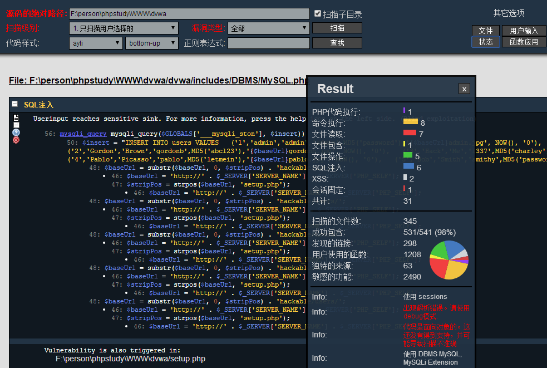Click the red 文件读取 legend bar
The image size is (547, 368).
click(x=410, y=132)
